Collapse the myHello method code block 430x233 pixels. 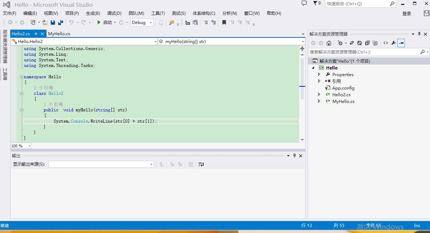click(21, 110)
